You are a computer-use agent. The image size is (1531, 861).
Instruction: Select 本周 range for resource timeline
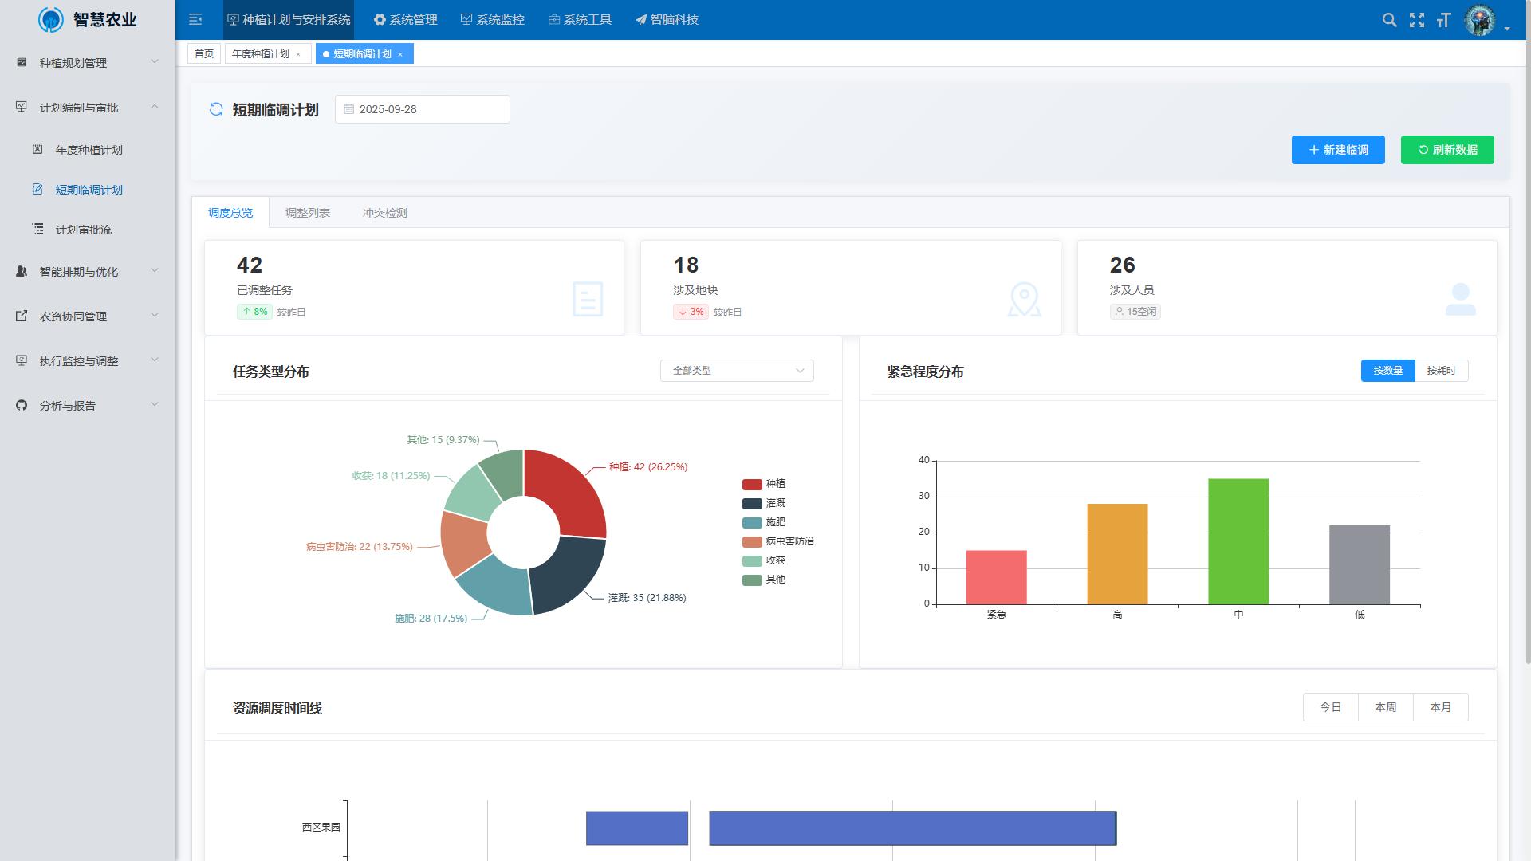1385,707
